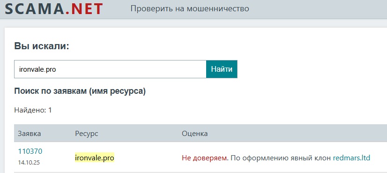Click the 'Не доверяем' rating text

click(204, 158)
